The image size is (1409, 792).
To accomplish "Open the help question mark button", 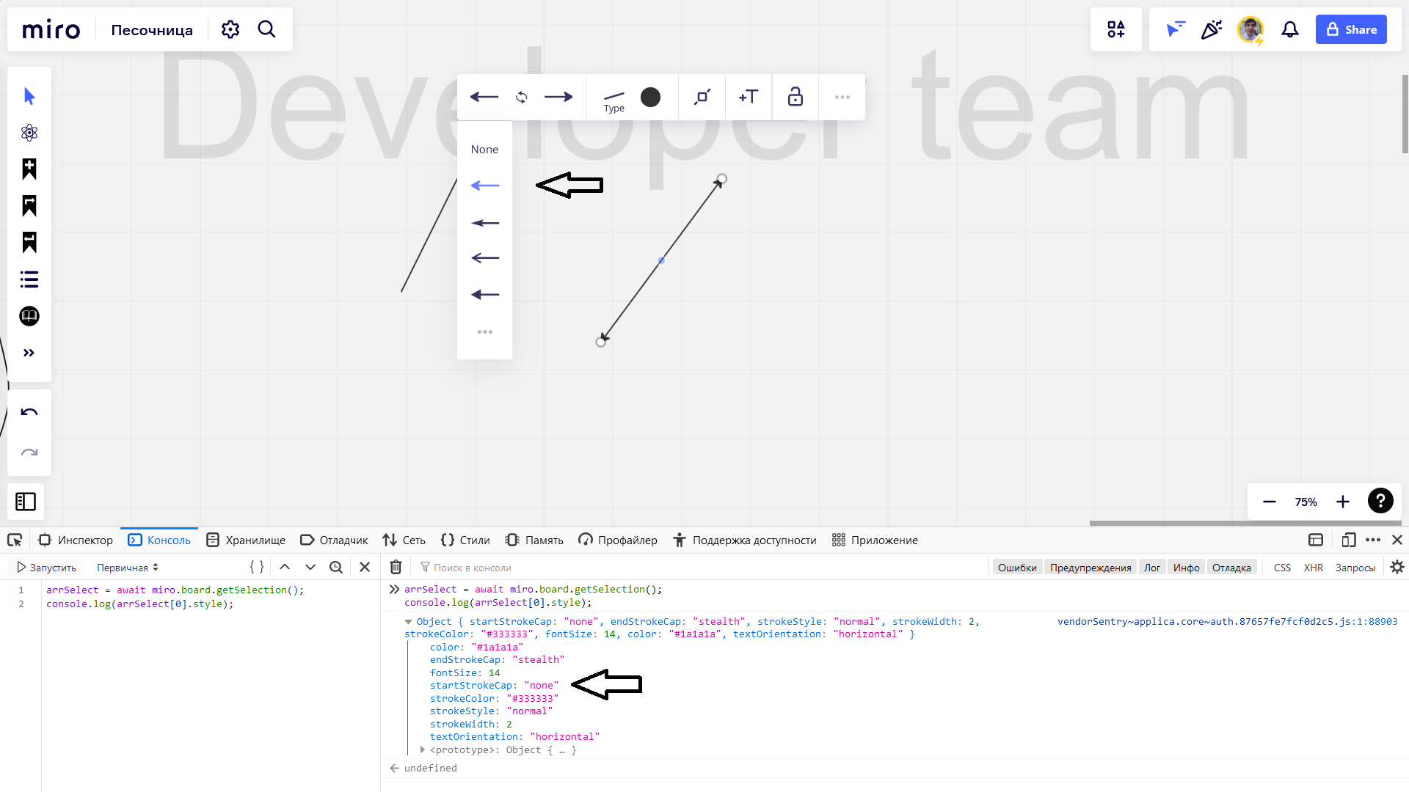I will 1380,501.
